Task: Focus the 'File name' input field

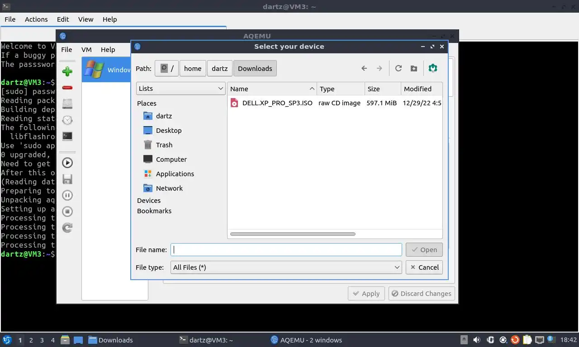Action: pyautogui.click(x=286, y=249)
